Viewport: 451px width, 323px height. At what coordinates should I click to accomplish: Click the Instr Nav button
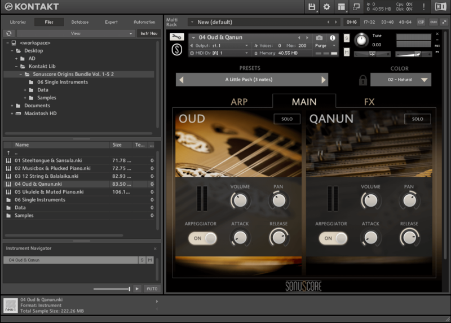point(148,33)
